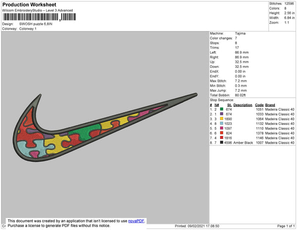Click the puzzle swoosh embroidery design preview
This screenshot has width=297, height=230.
(x=105, y=127)
